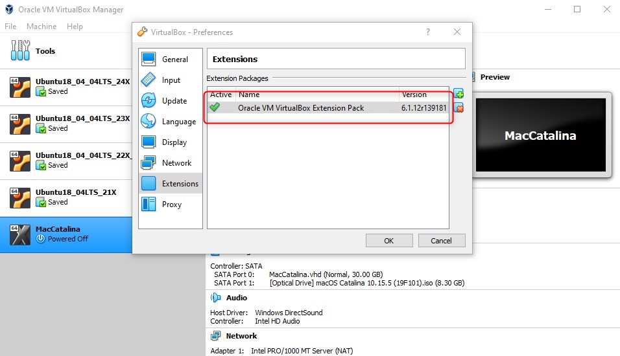Click the Proxy icon in Preferences

pos(149,204)
